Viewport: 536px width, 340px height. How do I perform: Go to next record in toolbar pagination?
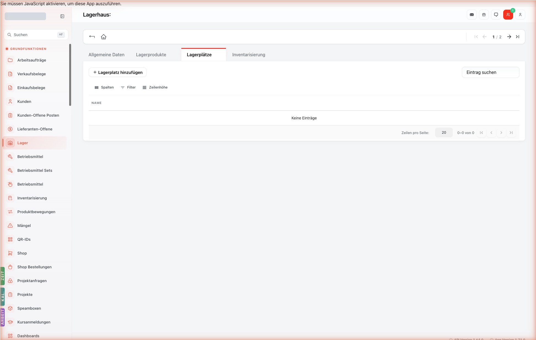click(x=509, y=37)
